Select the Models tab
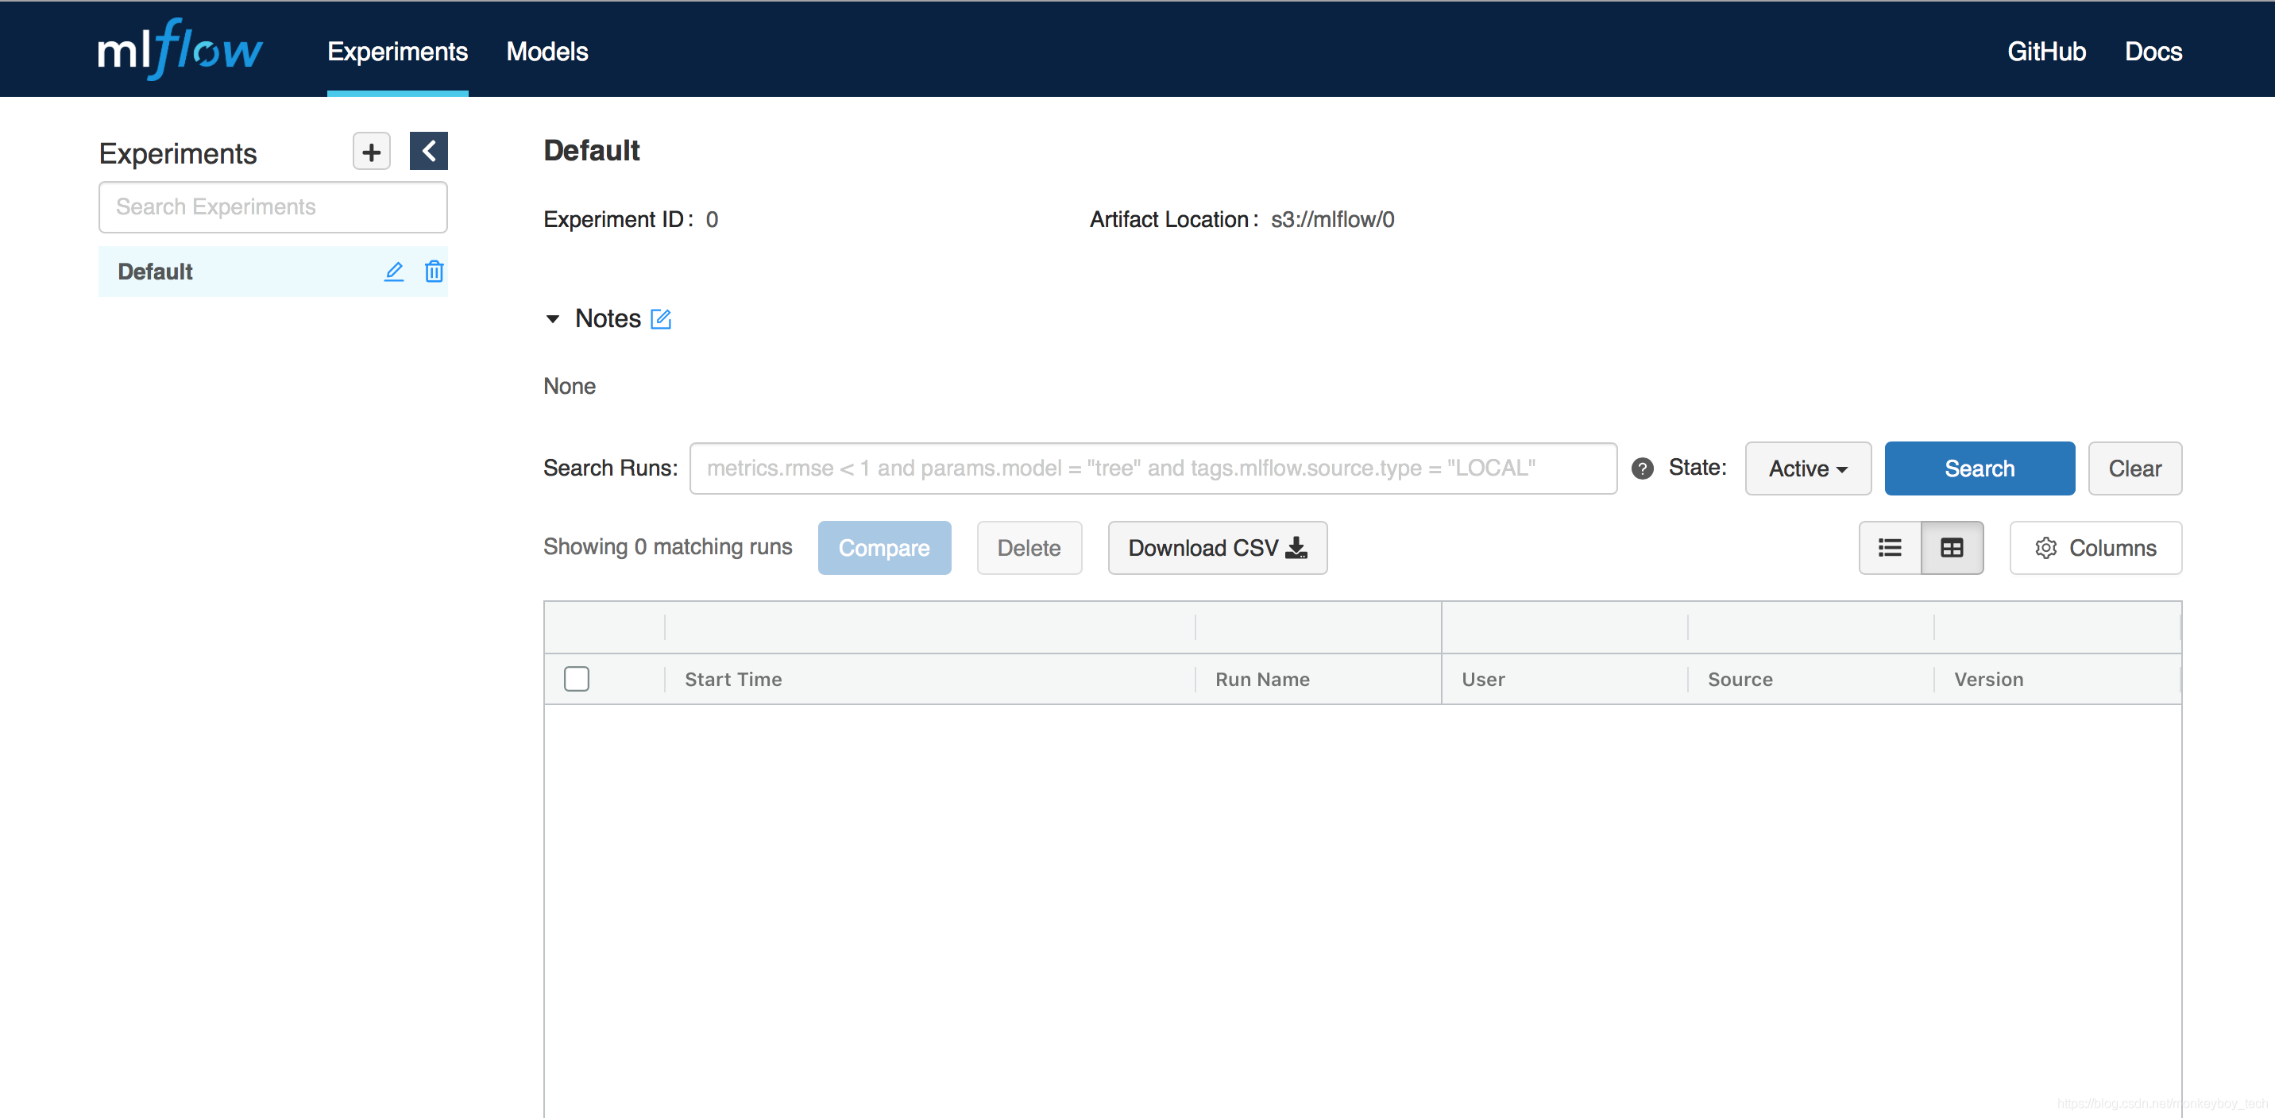This screenshot has width=2275, height=1118. (x=547, y=51)
